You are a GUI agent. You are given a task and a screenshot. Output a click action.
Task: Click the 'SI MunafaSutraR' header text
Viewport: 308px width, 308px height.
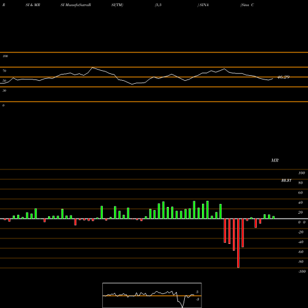[76, 5]
